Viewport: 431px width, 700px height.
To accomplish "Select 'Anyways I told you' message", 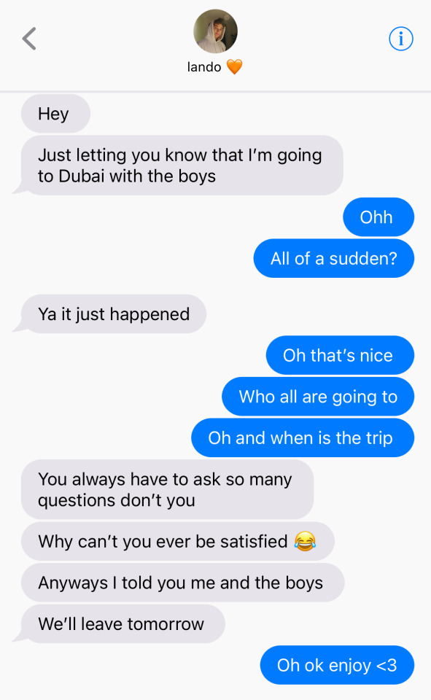I will (x=182, y=582).
